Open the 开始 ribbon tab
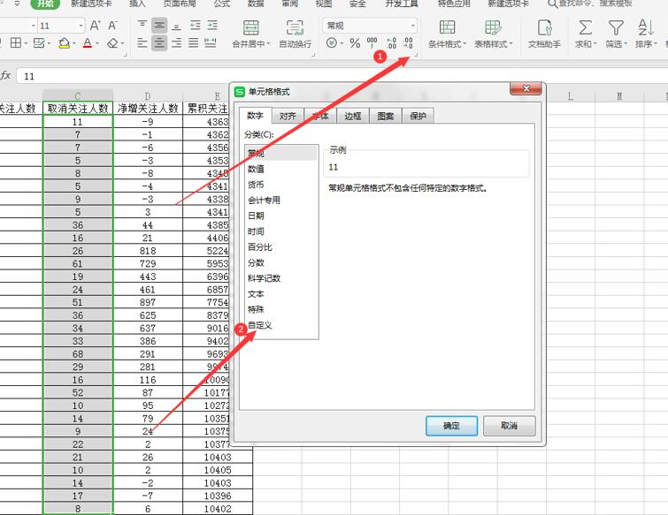Screen dimensions: 668x515 [x=45, y=4]
